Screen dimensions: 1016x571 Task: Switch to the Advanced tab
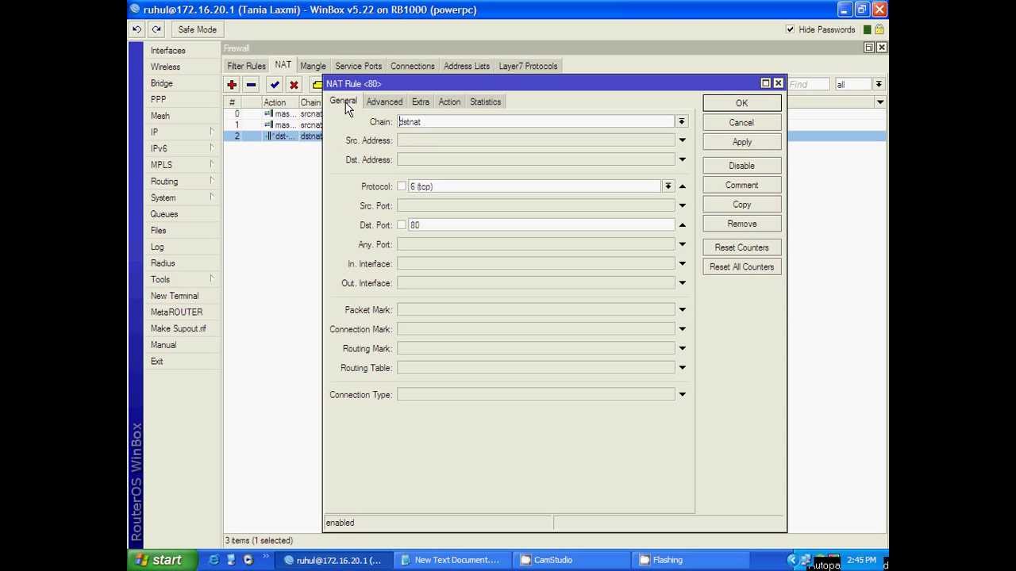click(x=384, y=102)
